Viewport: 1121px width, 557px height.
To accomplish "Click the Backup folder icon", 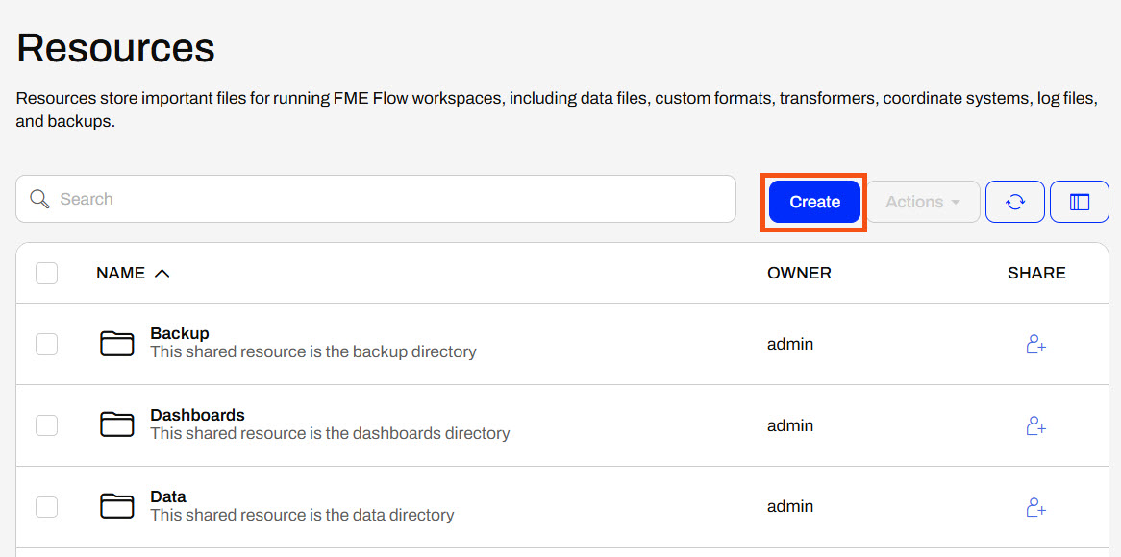I will coord(117,344).
